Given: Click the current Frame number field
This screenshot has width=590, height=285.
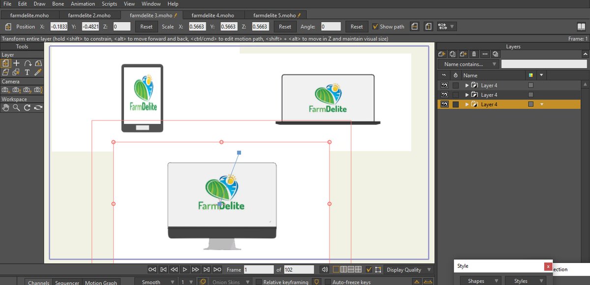Looking at the screenshot, I should click(259, 269).
